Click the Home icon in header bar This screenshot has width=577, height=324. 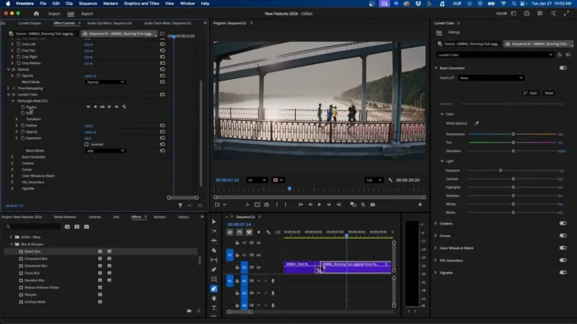(x=36, y=14)
